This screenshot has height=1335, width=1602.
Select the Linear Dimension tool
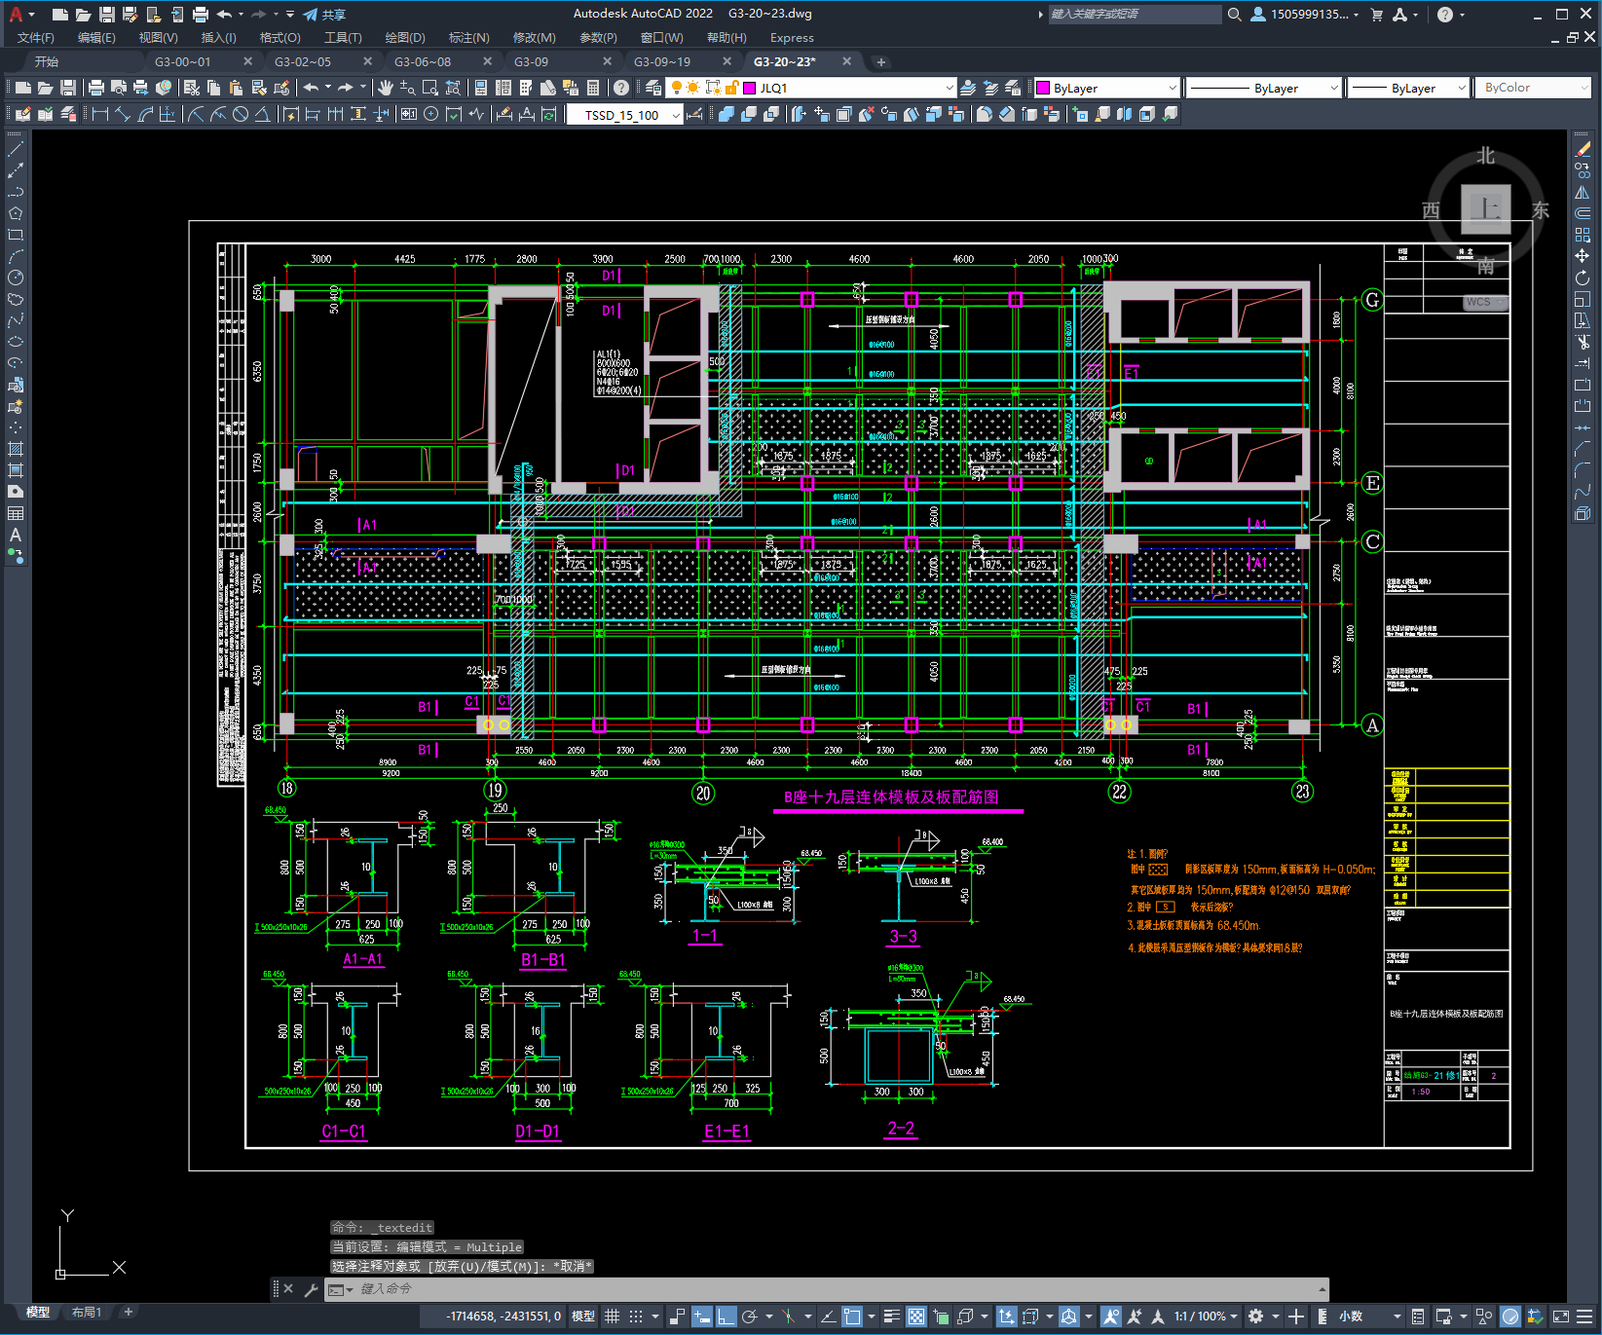tap(99, 114)
